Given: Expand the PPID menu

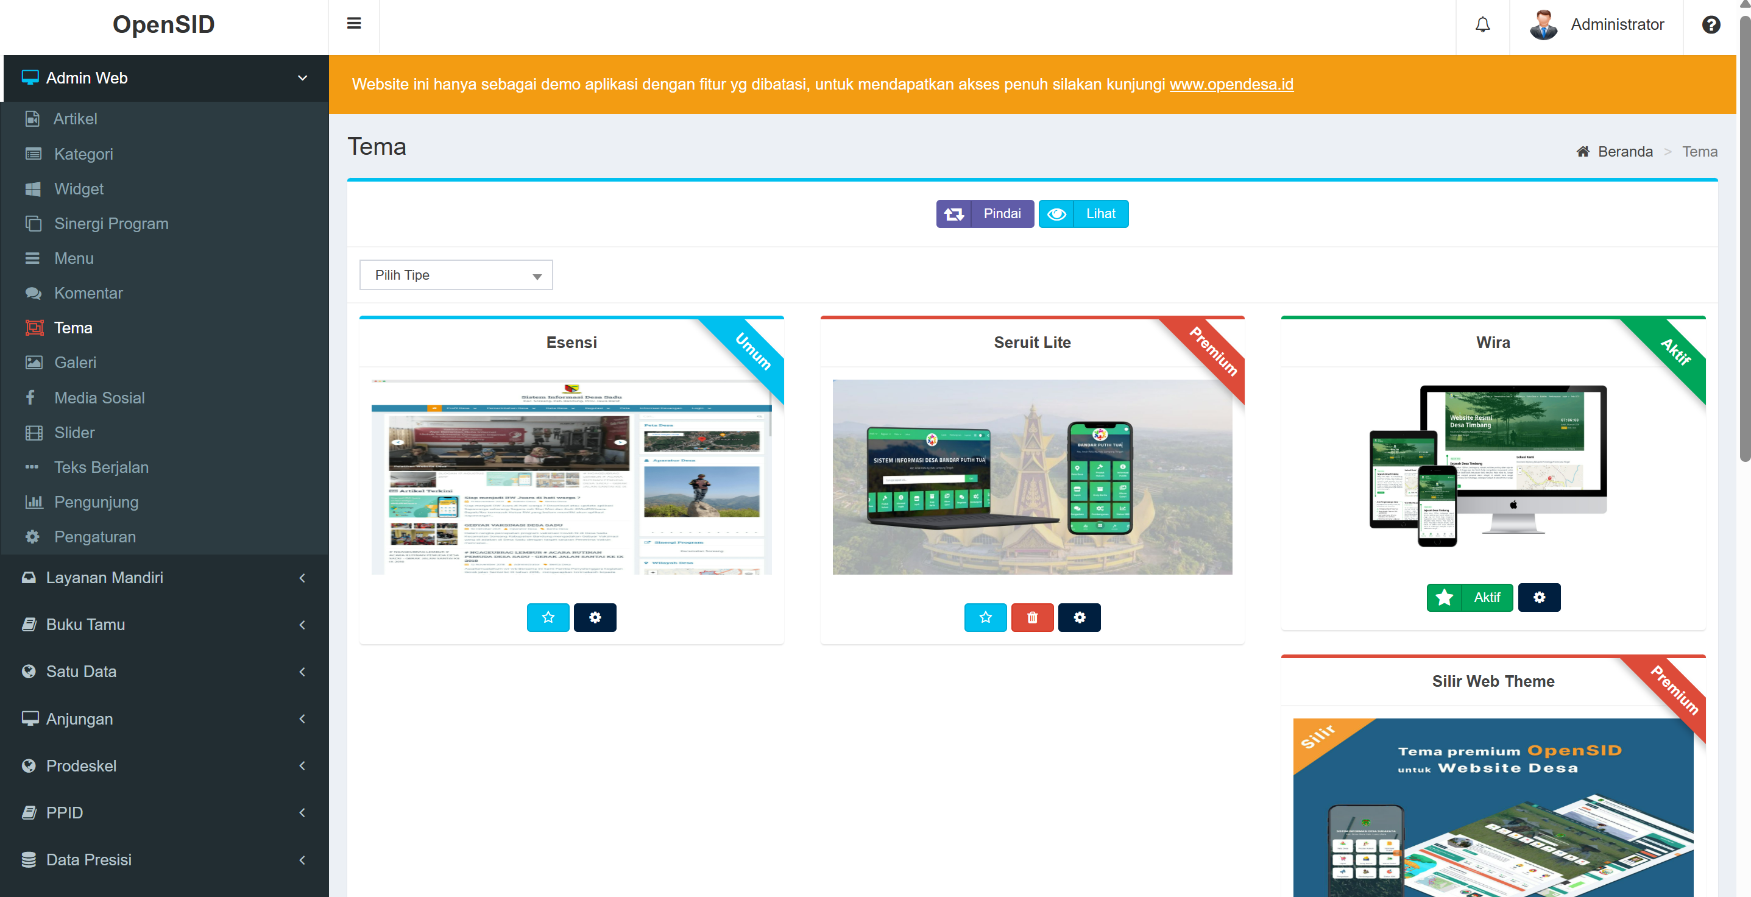Looking at the screenshot, I should (164, 813).
